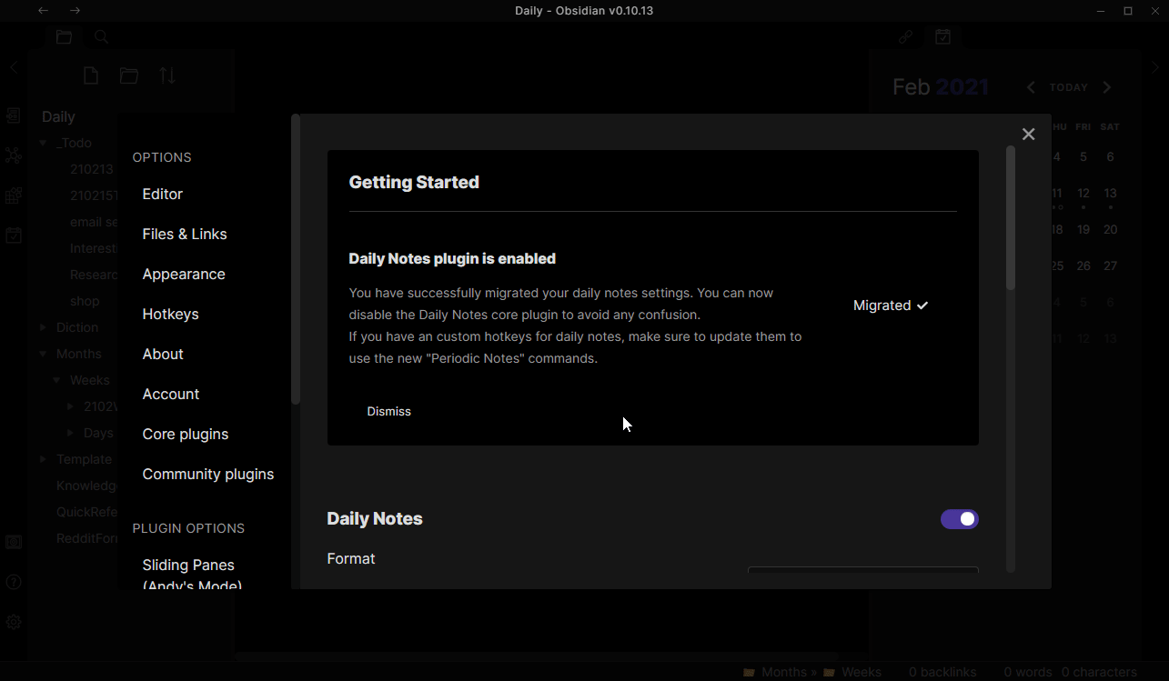Open Appearance settings
This screenshot has width=1169, height=681.
tap(184, 274)
